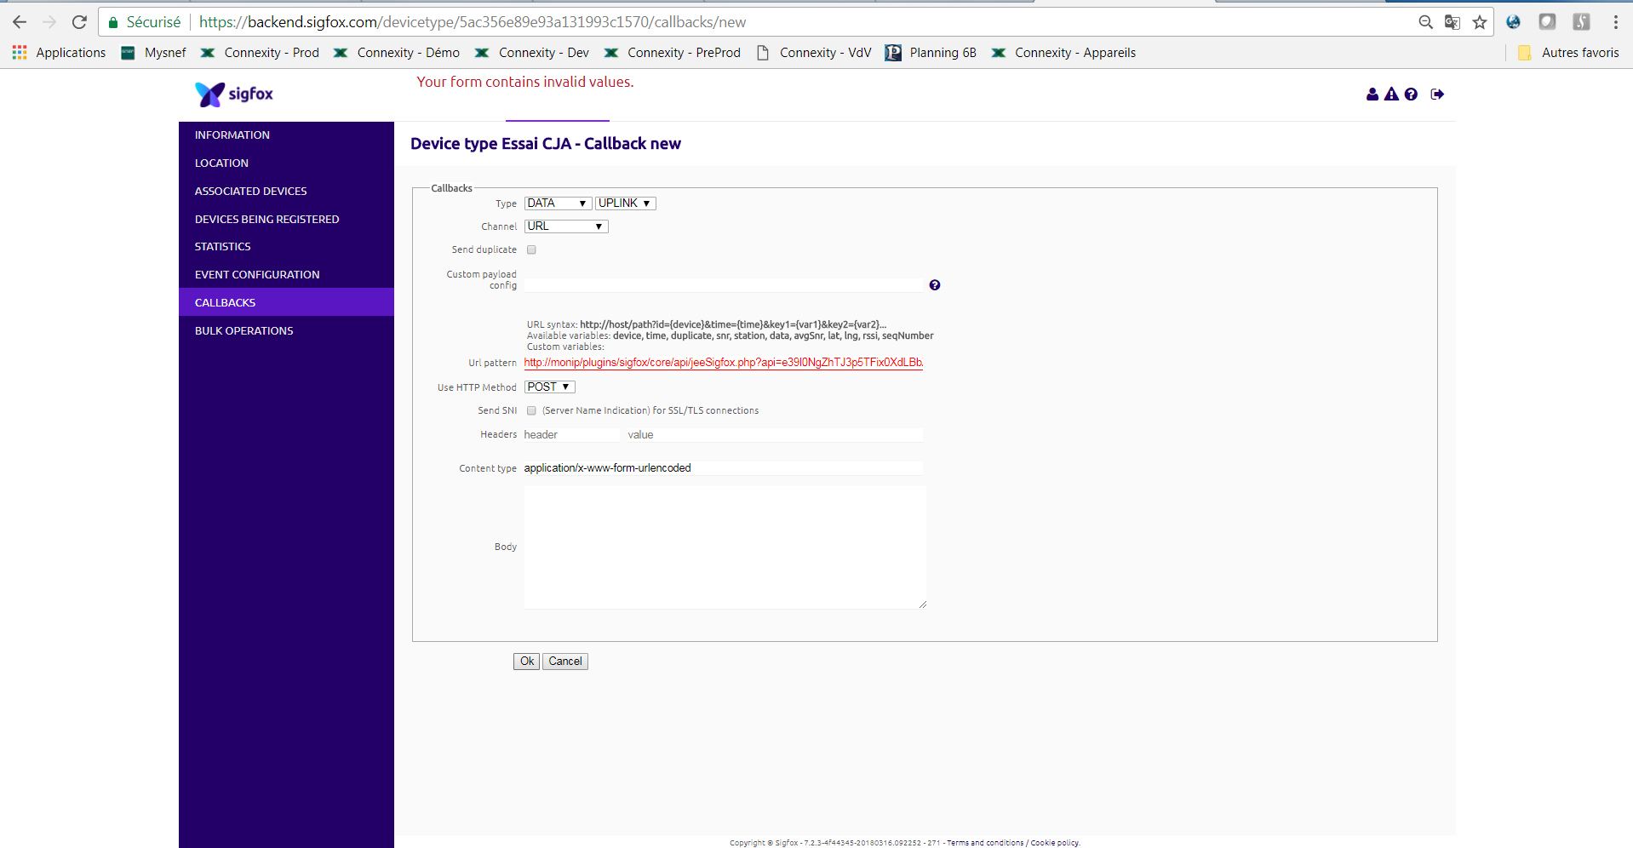
Task: Bookmark this page with the star icon
Action: pyautogui.click(x=1480, y=22)
